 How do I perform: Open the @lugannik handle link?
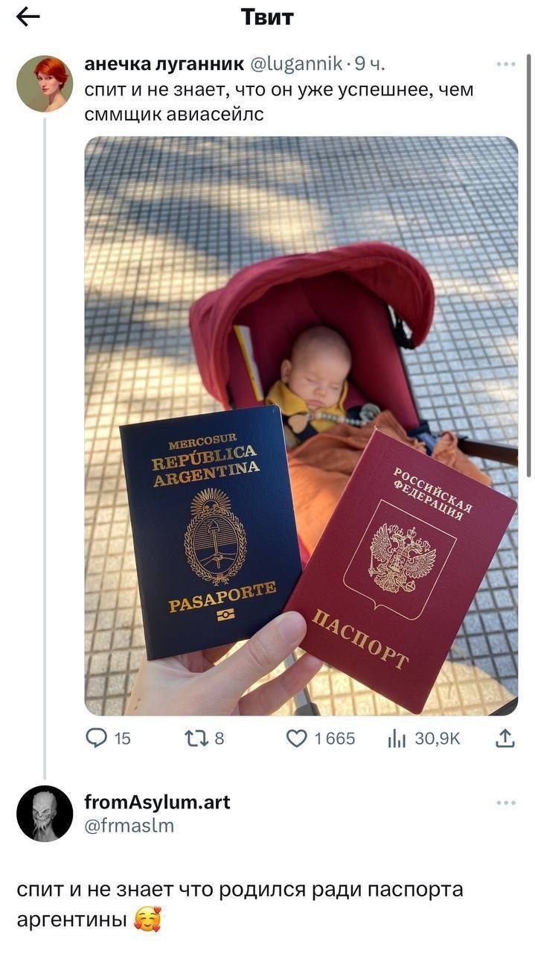click(x=295, y=65)
